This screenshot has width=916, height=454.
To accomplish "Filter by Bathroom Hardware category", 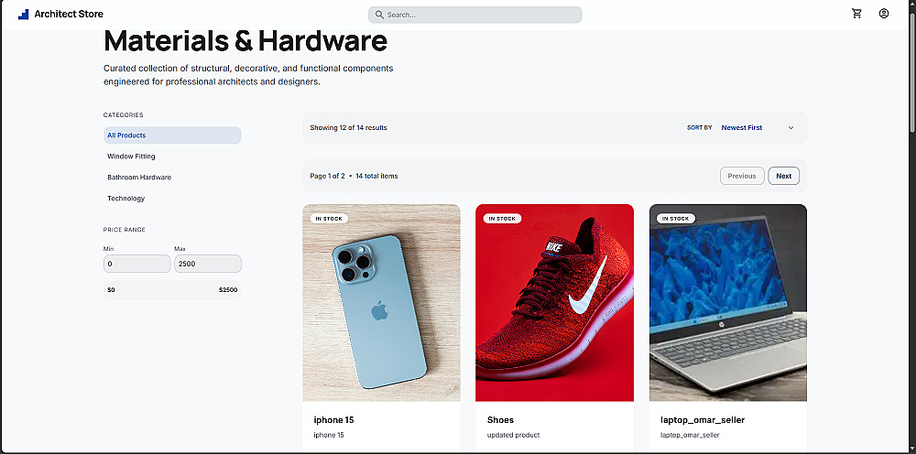I will pos(172,178).
